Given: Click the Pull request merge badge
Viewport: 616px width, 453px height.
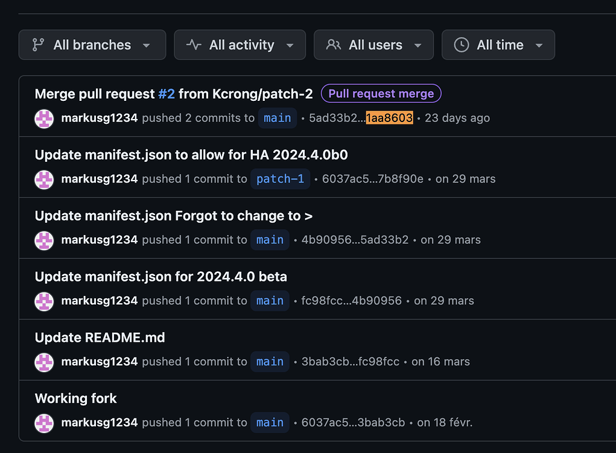Looking at the screenshot, I should click(x=381, y=94).
